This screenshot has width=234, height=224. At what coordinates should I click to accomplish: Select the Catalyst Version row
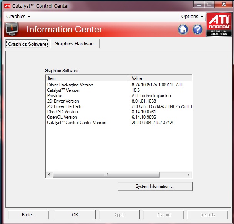tap(63, 90)
